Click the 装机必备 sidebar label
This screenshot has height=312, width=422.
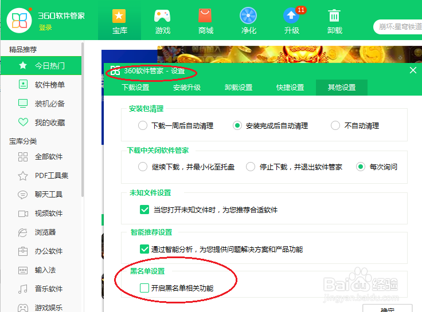tap(50, 104)
